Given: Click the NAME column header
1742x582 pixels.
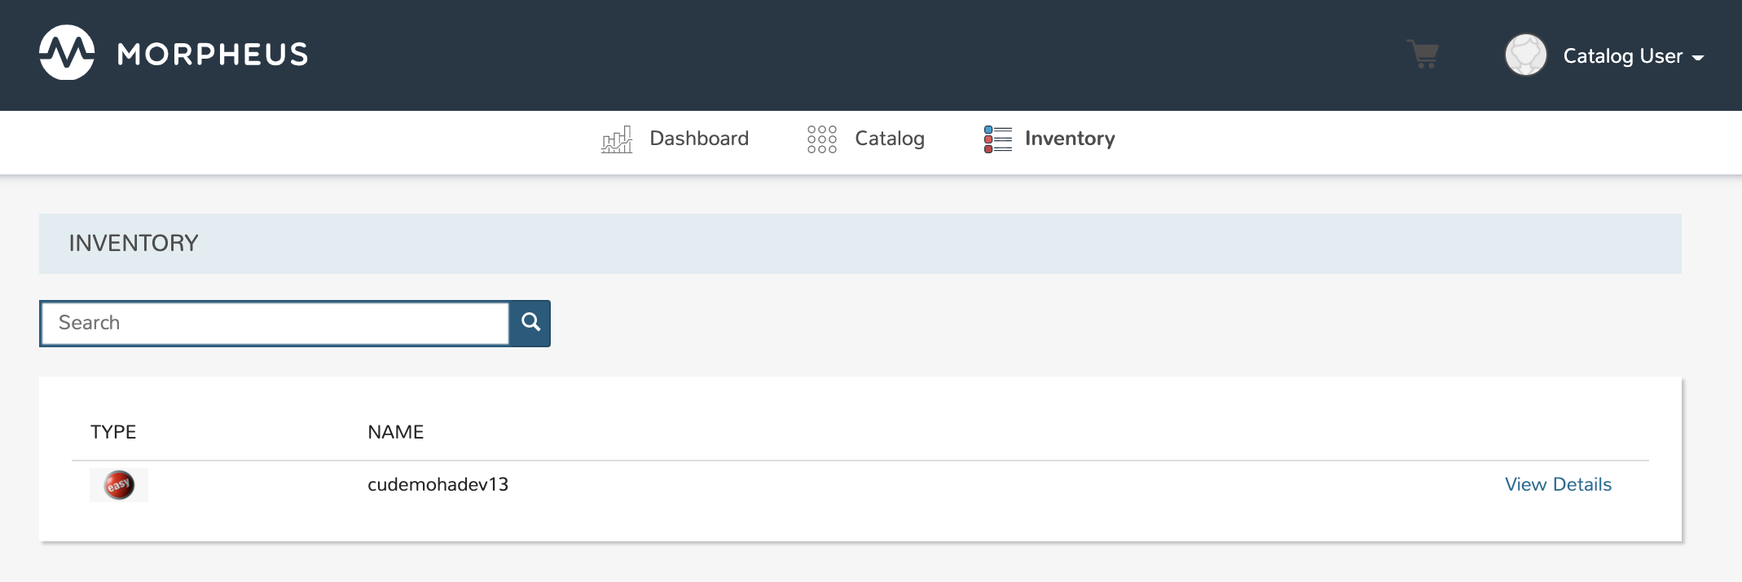Looking at the screenshot, I should [x=395, y=432].
